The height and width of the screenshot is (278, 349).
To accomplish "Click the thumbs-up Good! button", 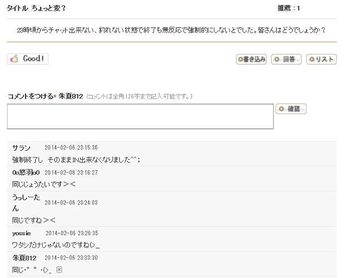I will pos(28,59).
